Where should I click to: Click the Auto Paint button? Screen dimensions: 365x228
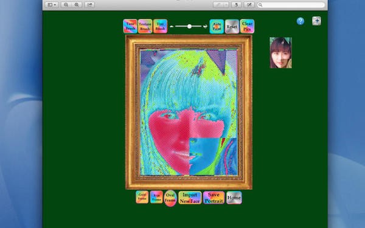[217, 27]
